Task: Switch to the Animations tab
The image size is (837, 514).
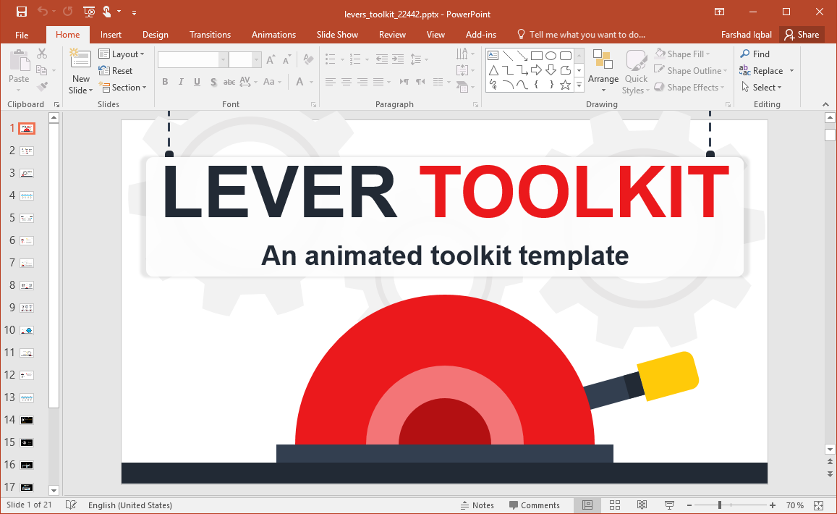Action: coord(273,34)
